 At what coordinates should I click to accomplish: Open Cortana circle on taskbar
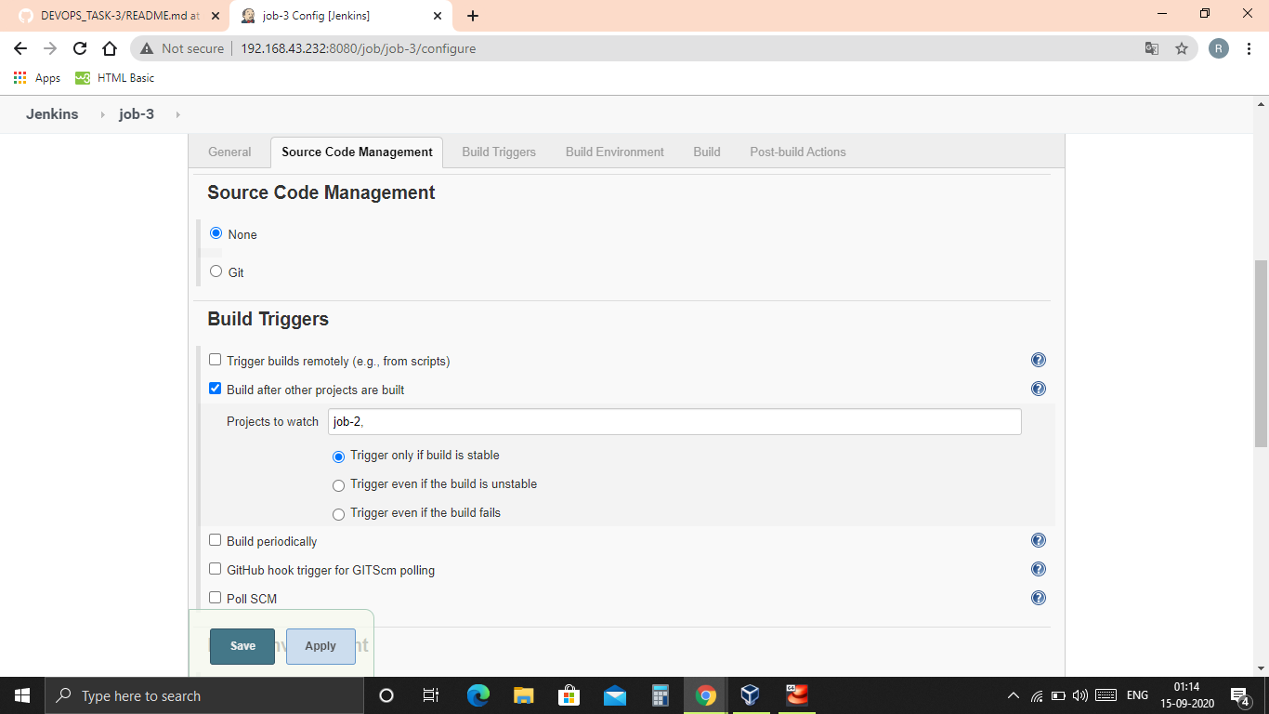coord(386,695)
